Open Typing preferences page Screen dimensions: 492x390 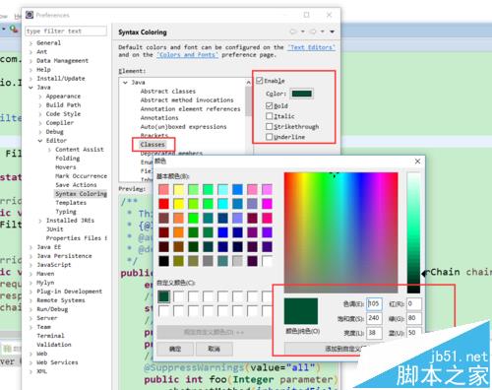pyautogui.click(x=66, y=212)
